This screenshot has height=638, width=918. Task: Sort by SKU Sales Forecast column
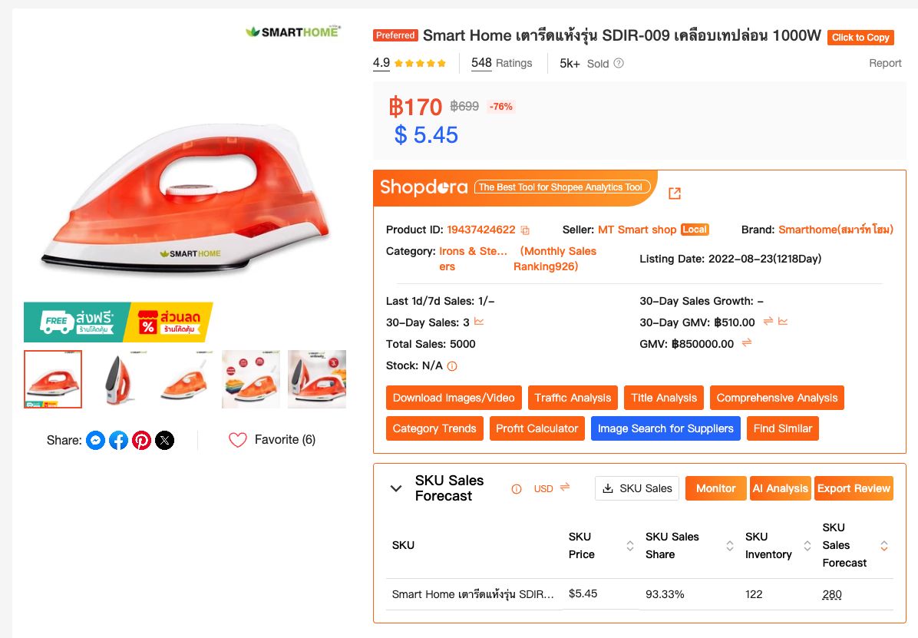884,546
